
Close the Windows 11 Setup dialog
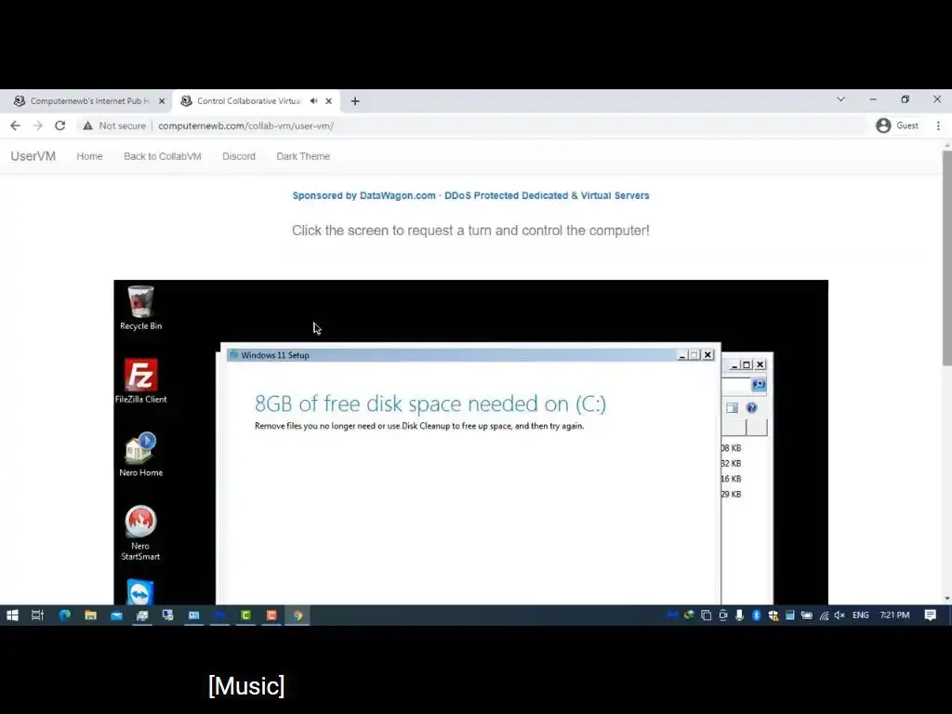[707, 355]
